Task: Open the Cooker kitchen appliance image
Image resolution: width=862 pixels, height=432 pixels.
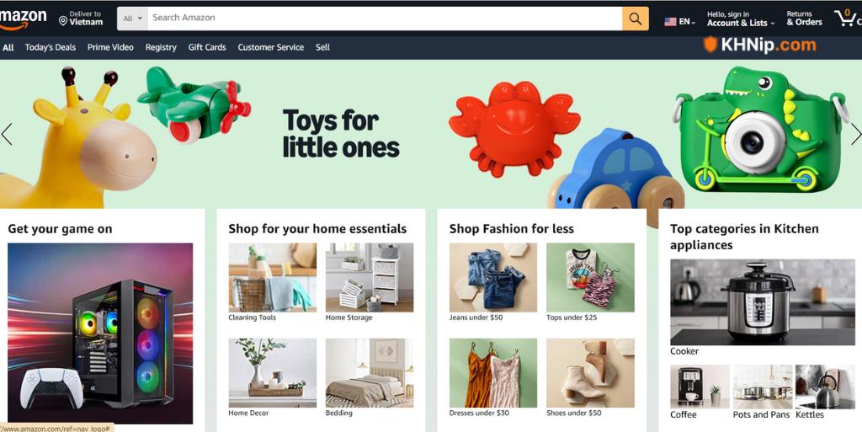Action: pos(763,302)
